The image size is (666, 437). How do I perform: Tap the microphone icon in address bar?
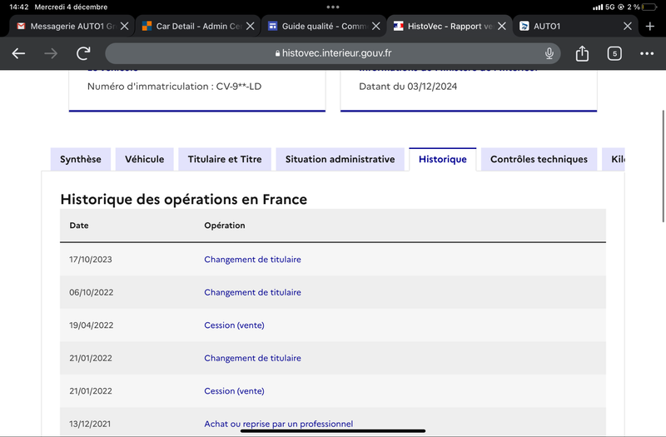[549, 53]
